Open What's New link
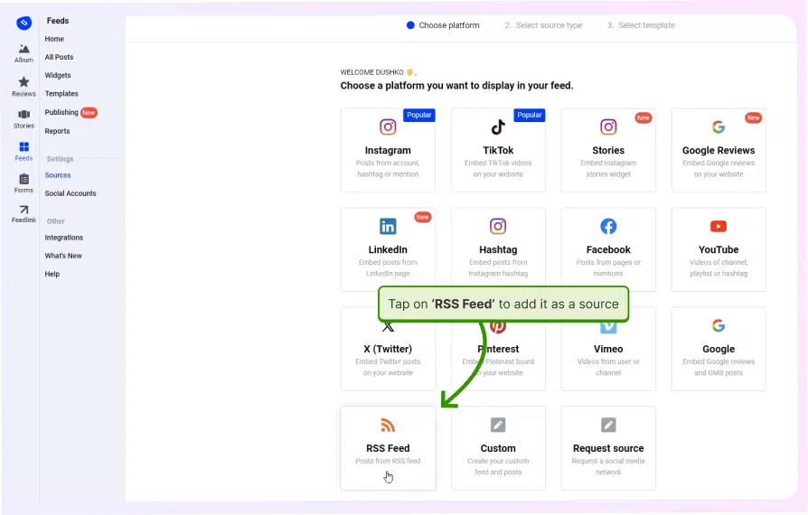This screenshot has width=808, height=515. (63, 256)
